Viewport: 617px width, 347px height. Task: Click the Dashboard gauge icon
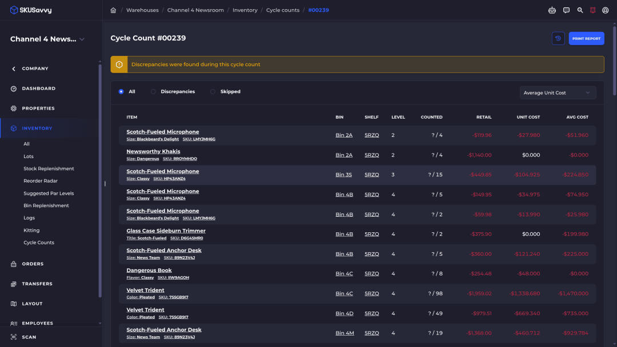[14, 88]
